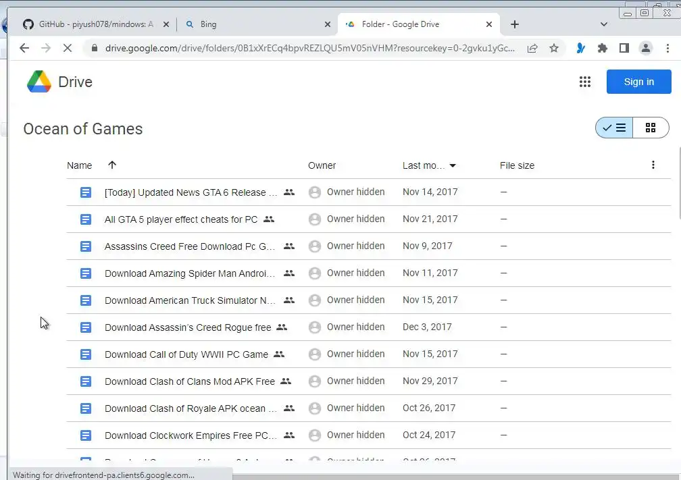Viewport: 681px width, 480px height.
Task: Click owner avatar in Assassin's Creed Rogue row
Action: 314,327
